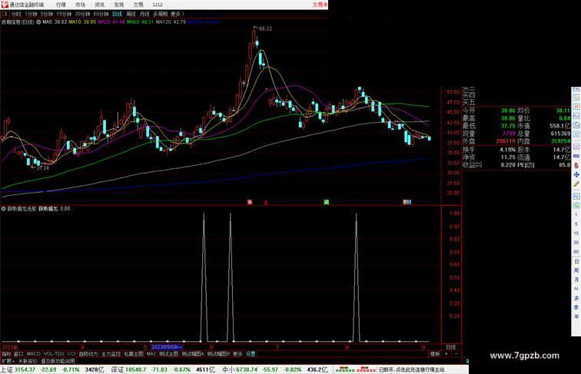
Task: Set period to 5 minutes in right toolbar
Action: click(x=576, y=224)
